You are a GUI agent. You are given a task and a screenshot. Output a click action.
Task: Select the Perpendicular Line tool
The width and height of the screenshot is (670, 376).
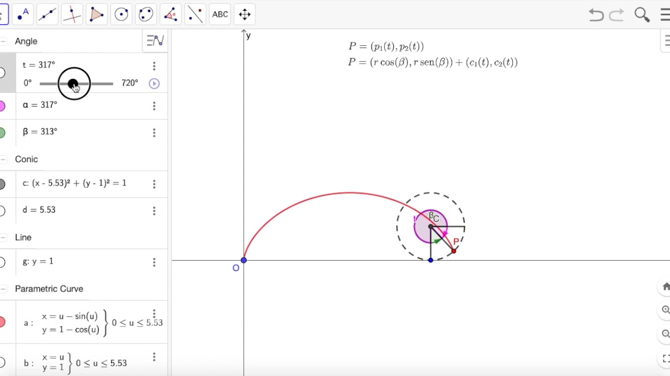[x=72, y=14]
